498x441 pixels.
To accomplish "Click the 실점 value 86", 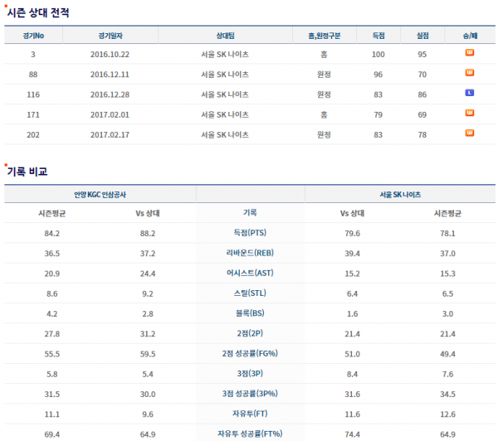I will click(422, 94).
